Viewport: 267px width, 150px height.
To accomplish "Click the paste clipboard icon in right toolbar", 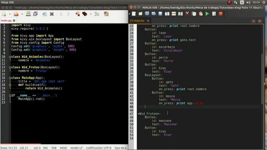I will pos(201,14).
